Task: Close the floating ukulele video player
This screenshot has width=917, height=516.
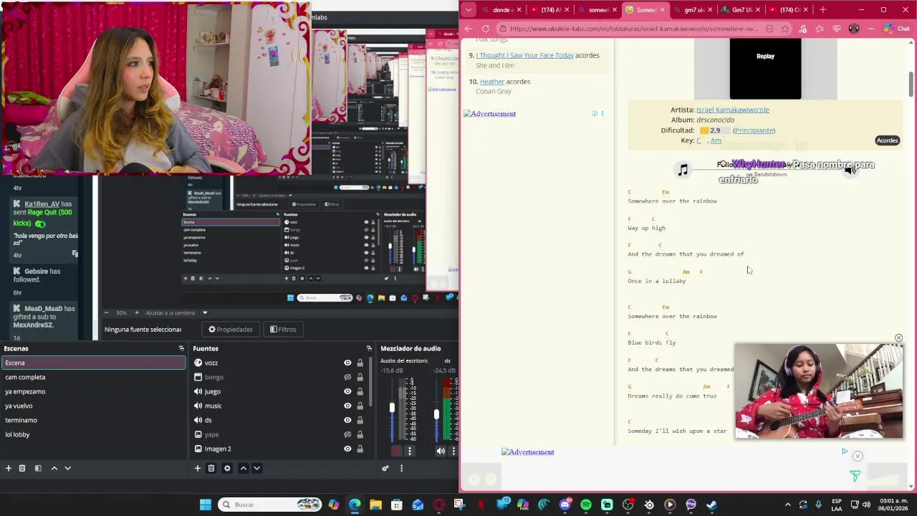Action: click(898, 338)
